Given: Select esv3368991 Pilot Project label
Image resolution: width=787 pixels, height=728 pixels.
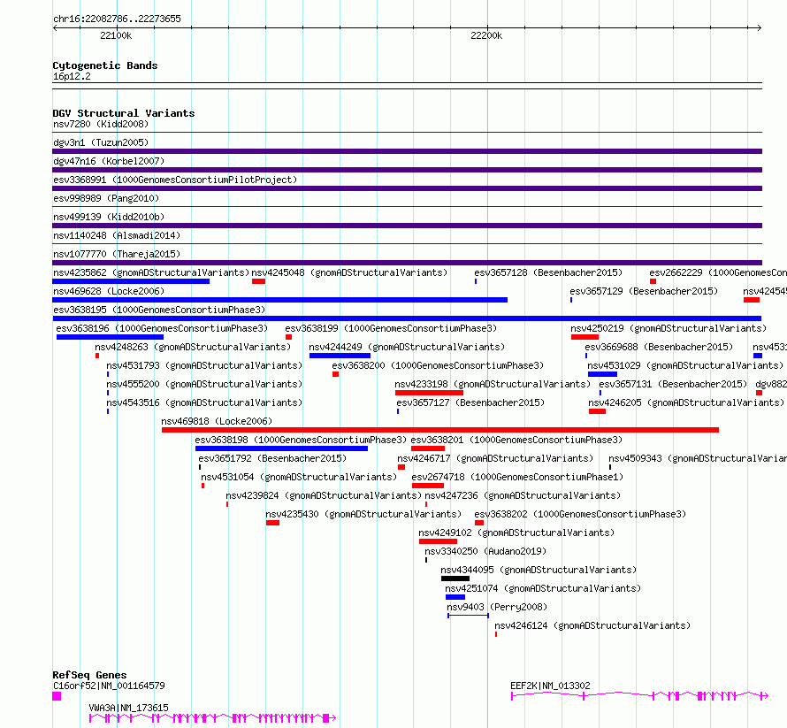Looking at the screenshot, I should (175, 180).
